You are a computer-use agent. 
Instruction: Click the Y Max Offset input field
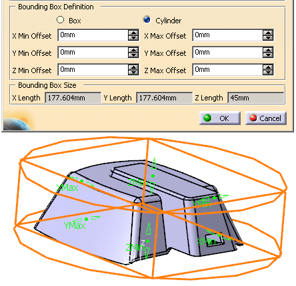(227, 53)
